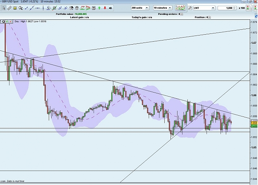Open the indicators chart icon

[x=180, y=8]
